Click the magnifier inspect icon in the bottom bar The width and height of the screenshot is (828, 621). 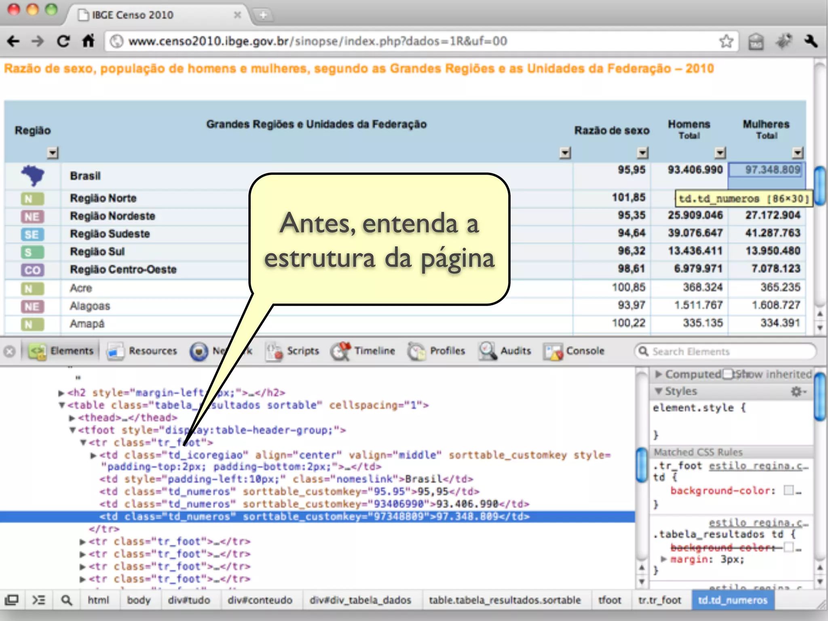click(x=67, y=600)
